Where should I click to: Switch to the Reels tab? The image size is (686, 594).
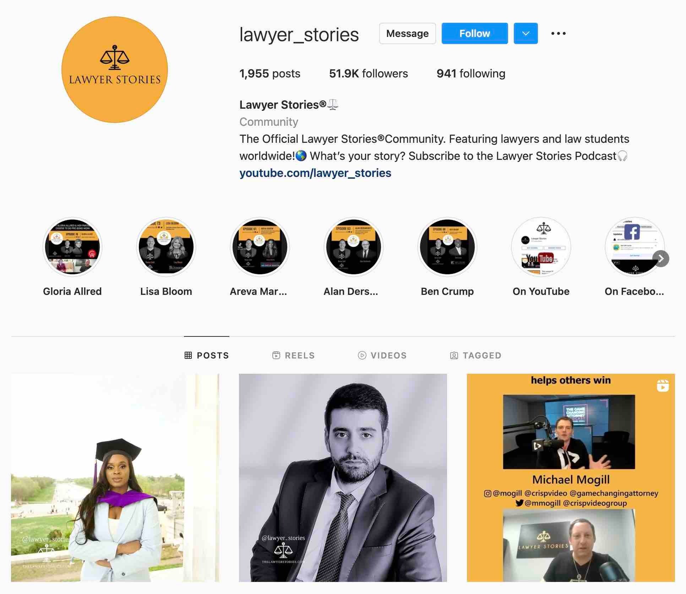point(293,355)
